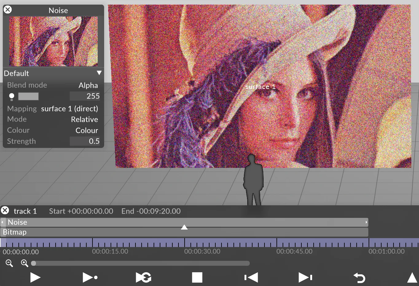419x286 pixels.
Task: Open Mode option set to Relative
Action: point(84,119)
